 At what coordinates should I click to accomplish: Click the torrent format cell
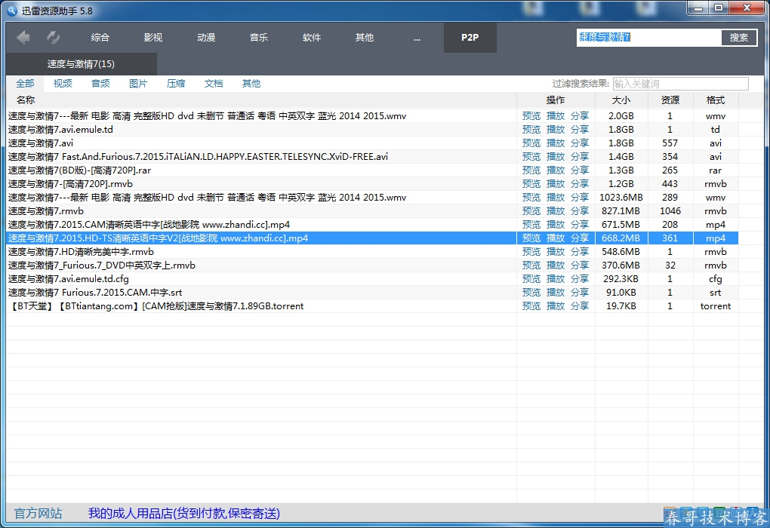click(x=716, y=306)
